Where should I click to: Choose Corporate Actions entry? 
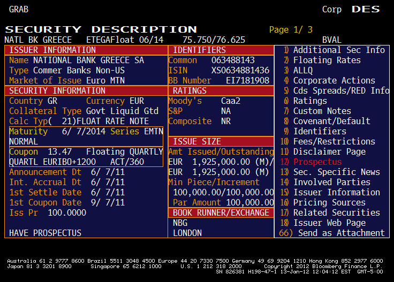click(329, 81)
